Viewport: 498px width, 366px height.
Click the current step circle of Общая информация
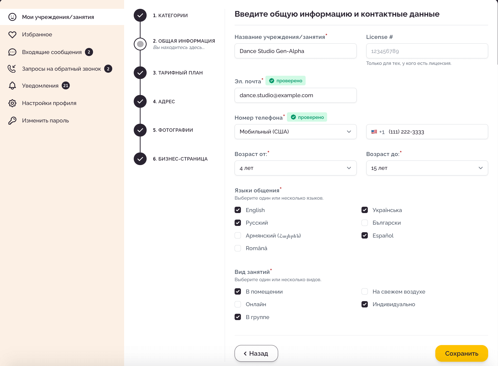pos(140,44)
